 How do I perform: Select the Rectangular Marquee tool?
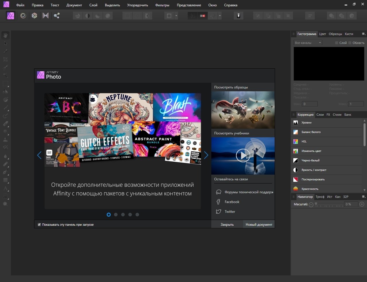(x=5, y=84)
